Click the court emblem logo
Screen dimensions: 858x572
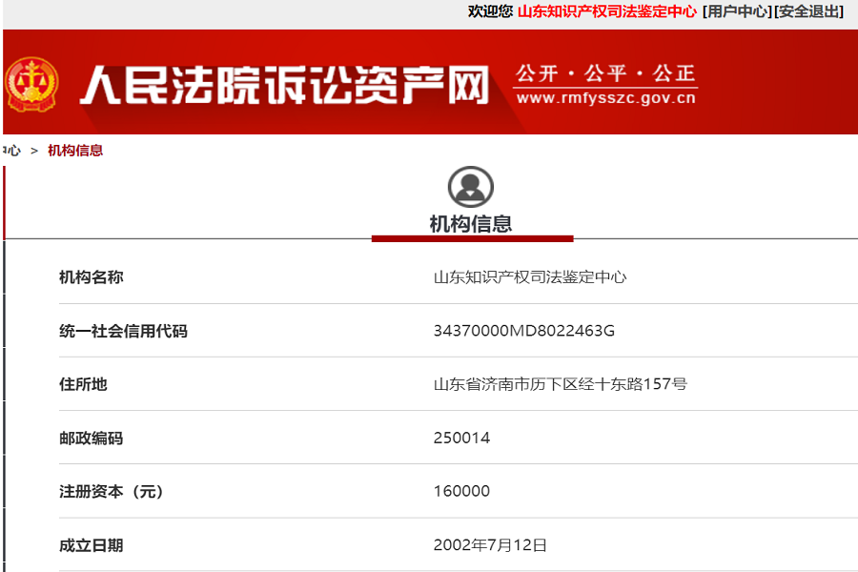point(31,84)
